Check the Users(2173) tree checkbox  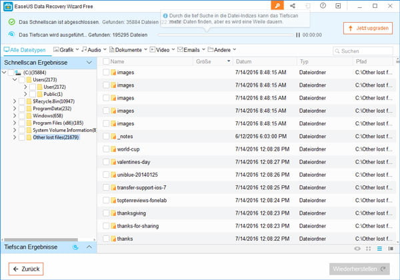(x=22, y=80)
